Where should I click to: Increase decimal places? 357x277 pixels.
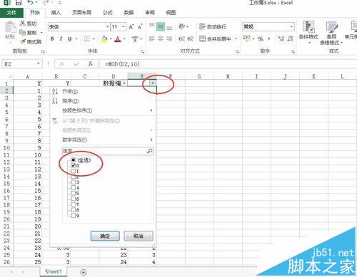click(281, 38)
